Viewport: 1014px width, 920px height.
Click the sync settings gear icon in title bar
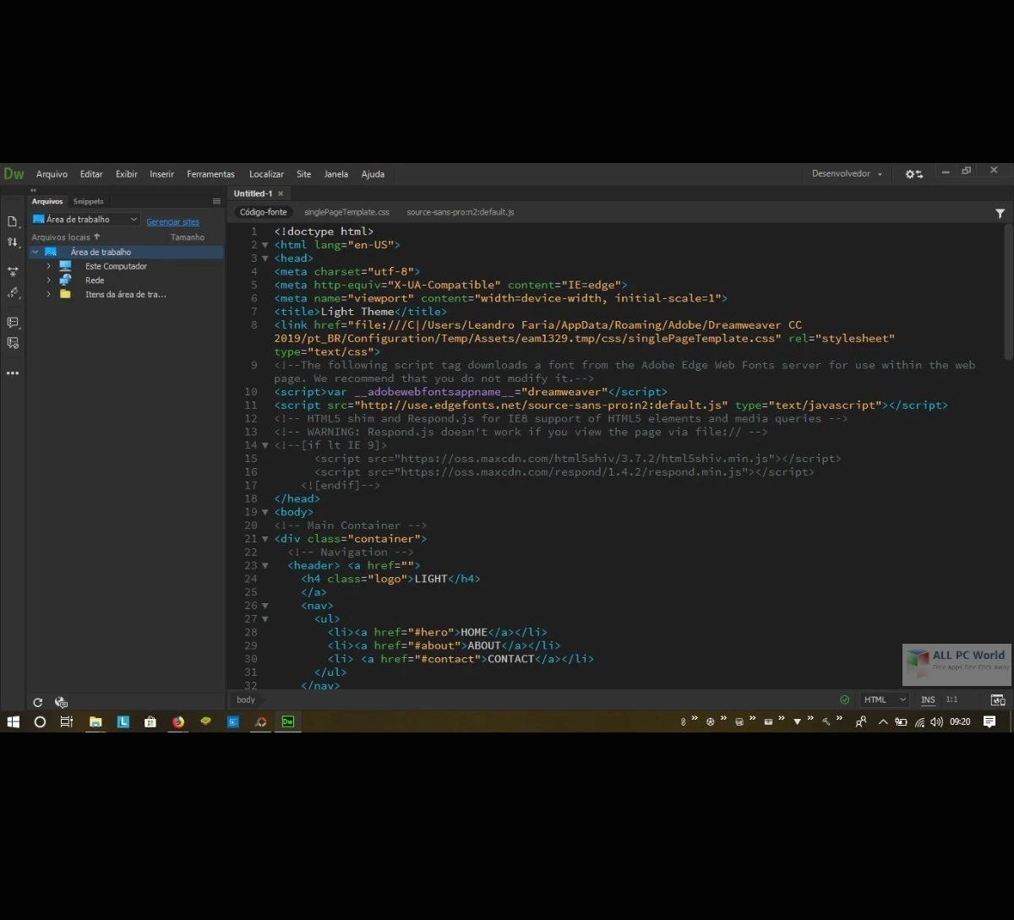[913, 173]
